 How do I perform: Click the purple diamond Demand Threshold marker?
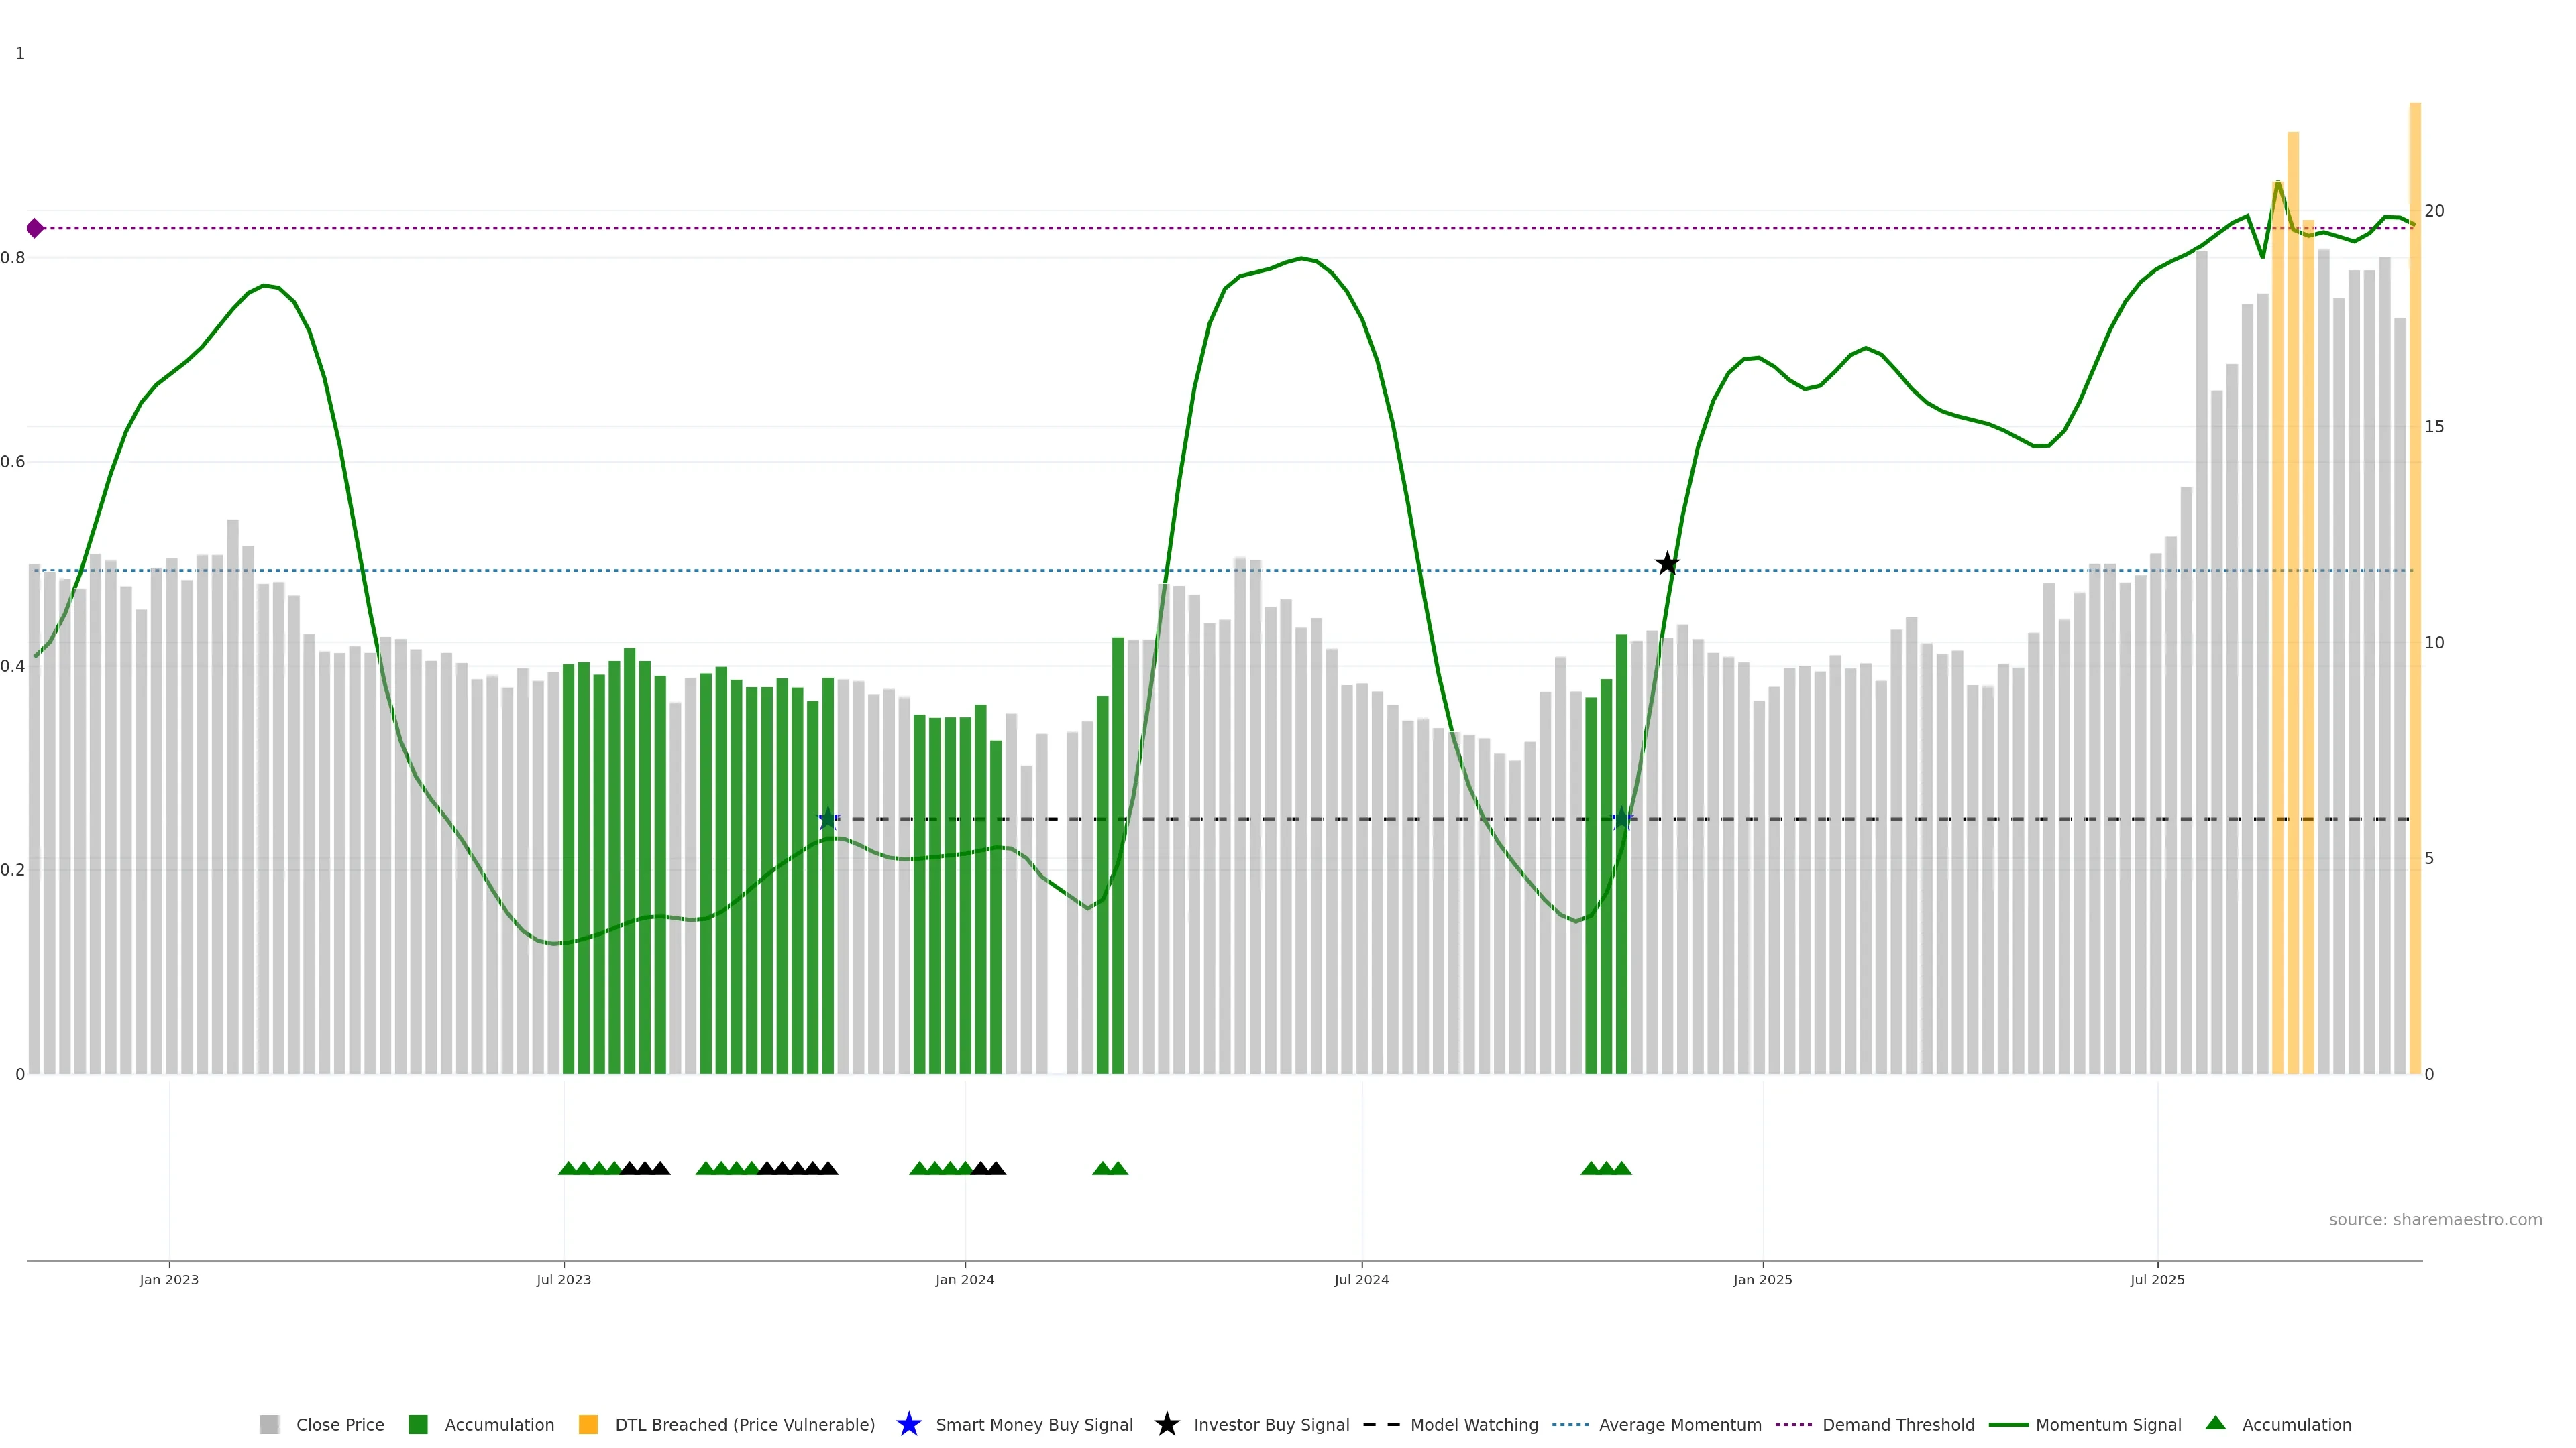[x=35, y=228]
